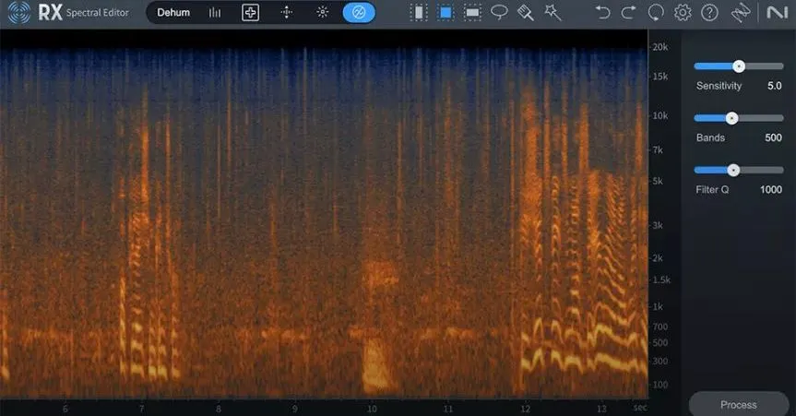Click the 1k frequency scale label
Image resolution: width=796 pixels, height=416 pixels.
(658, 307)
